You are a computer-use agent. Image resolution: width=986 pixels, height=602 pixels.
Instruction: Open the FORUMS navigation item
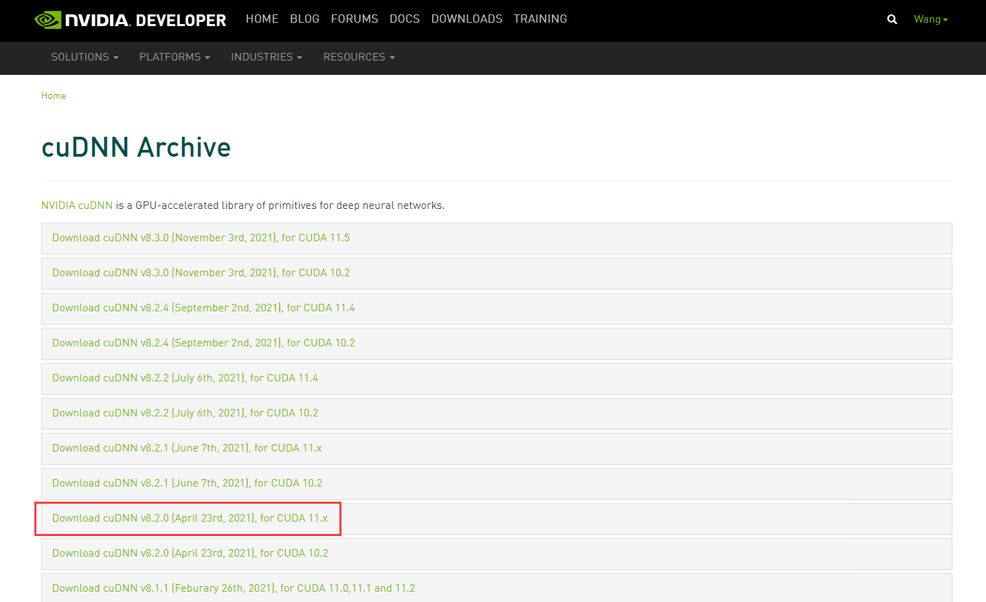click(355, 19)
